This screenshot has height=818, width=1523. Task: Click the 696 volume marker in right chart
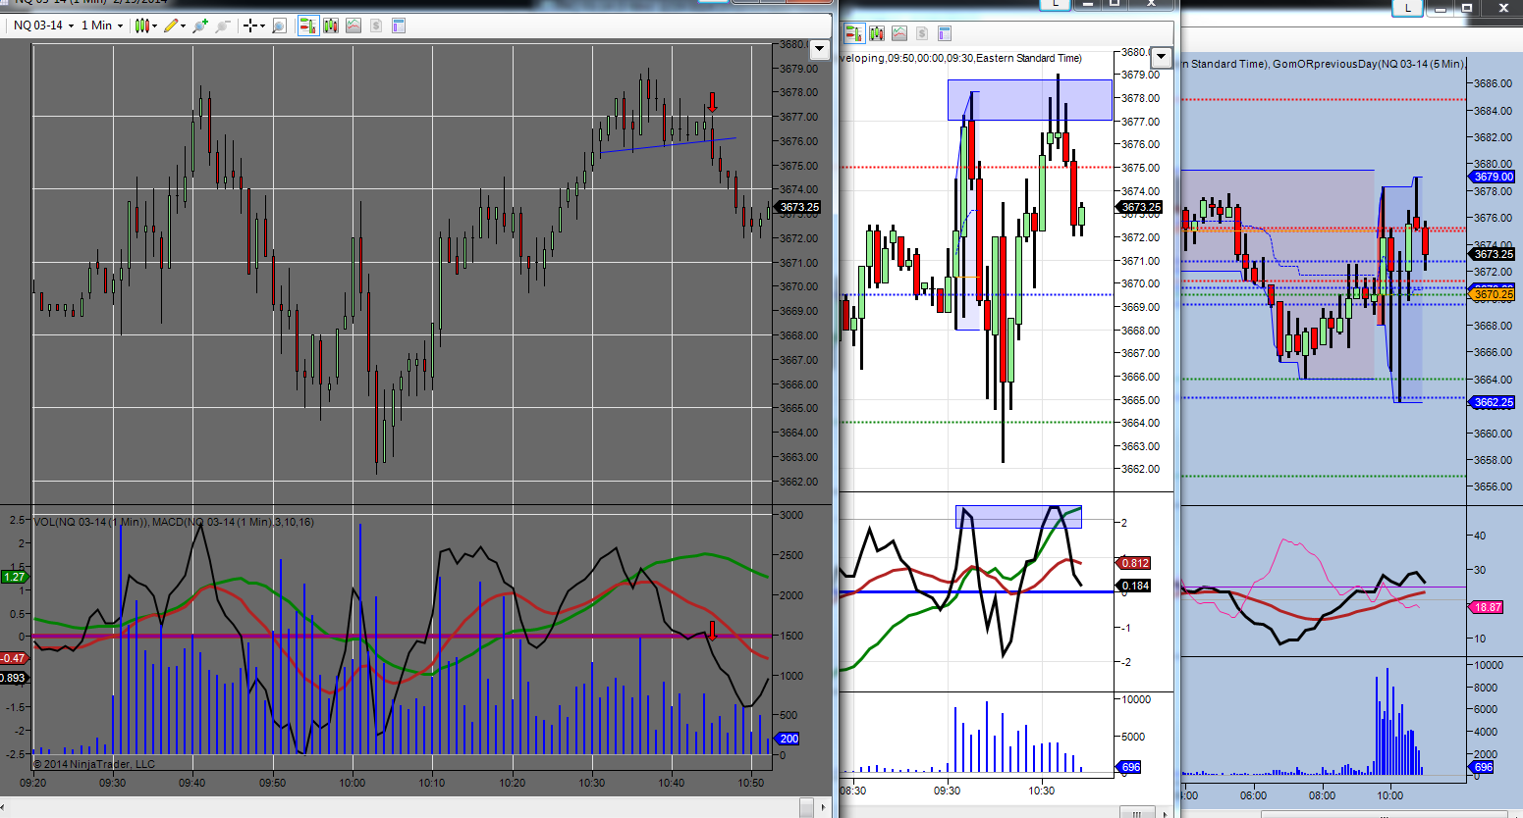(x=1483, y=767)
